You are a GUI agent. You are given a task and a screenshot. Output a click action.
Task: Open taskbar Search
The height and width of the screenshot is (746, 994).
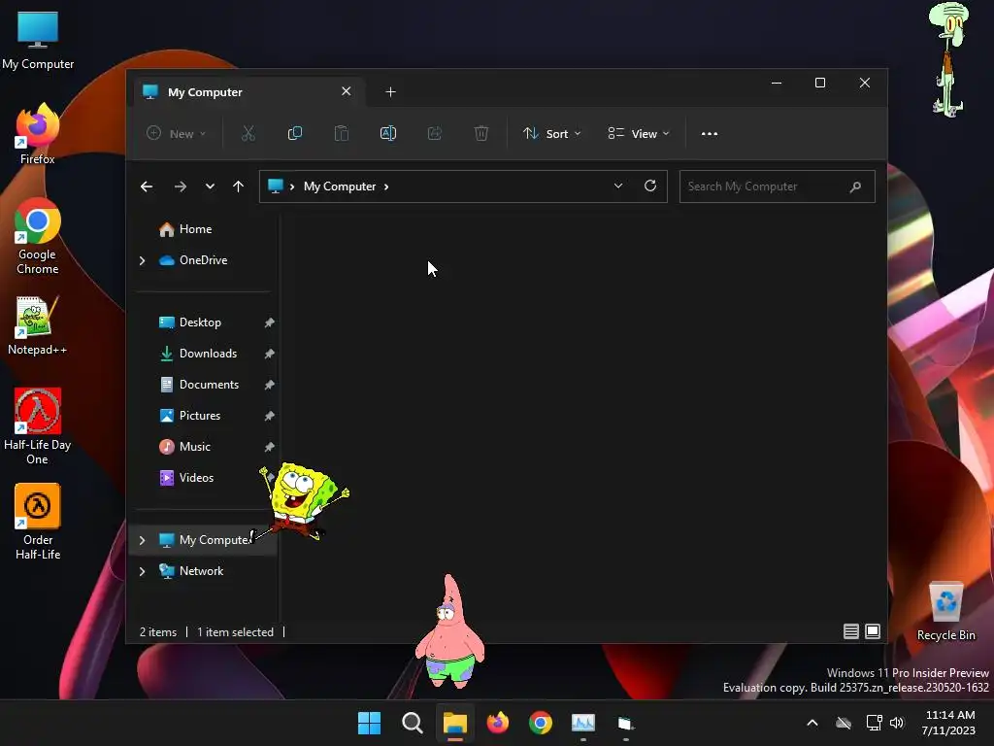tap(412, 723)
